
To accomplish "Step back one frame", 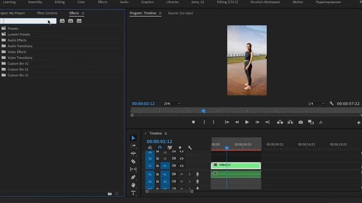I will coord(237,122).
